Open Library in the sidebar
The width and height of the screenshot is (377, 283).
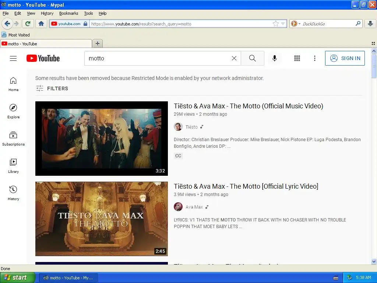13,166
